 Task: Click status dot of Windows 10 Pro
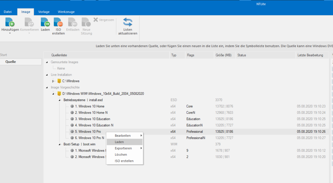click(72, 131)
